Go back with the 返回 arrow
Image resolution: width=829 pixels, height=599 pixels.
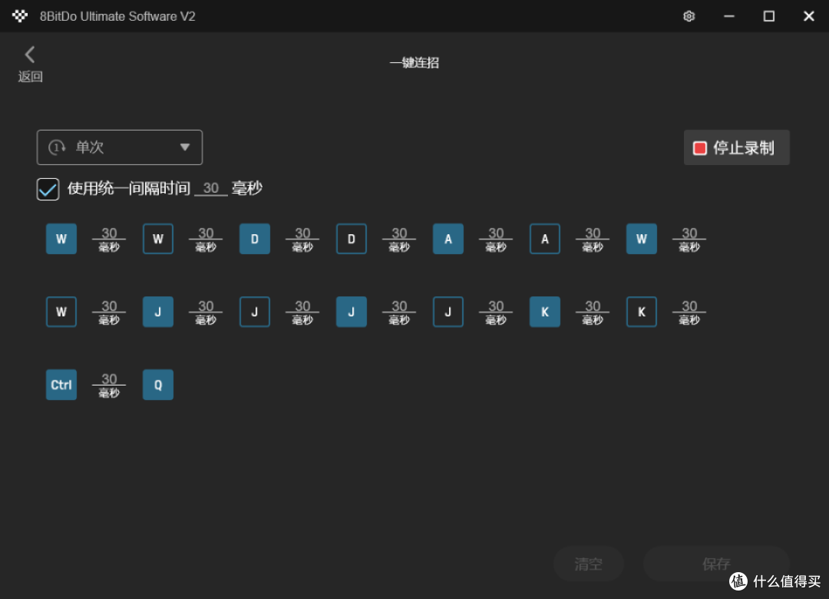[30, 64]
